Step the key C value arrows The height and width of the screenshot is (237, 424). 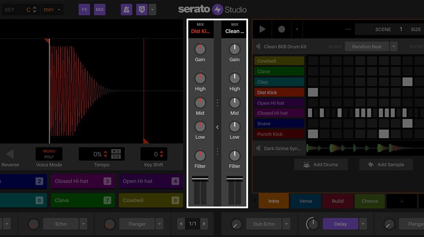coord(34,10)
